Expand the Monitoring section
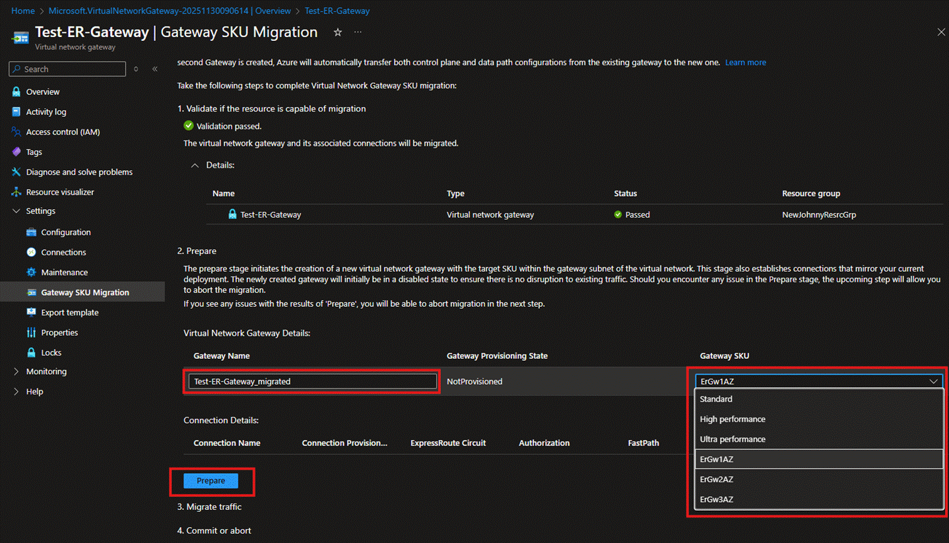This screenshot has height=543, width=949. coord(16,371)
